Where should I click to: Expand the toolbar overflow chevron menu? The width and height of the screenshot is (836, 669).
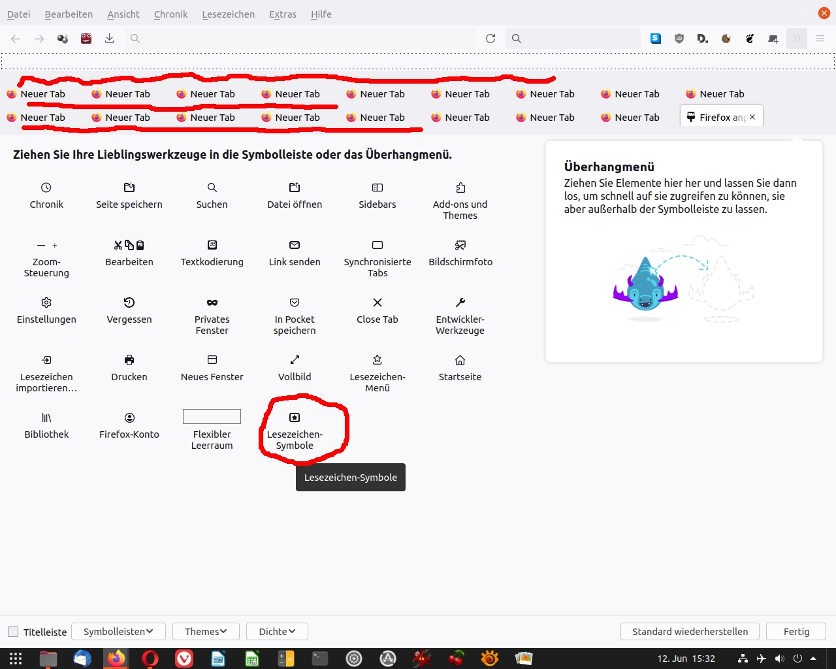[x=797, y=39]
